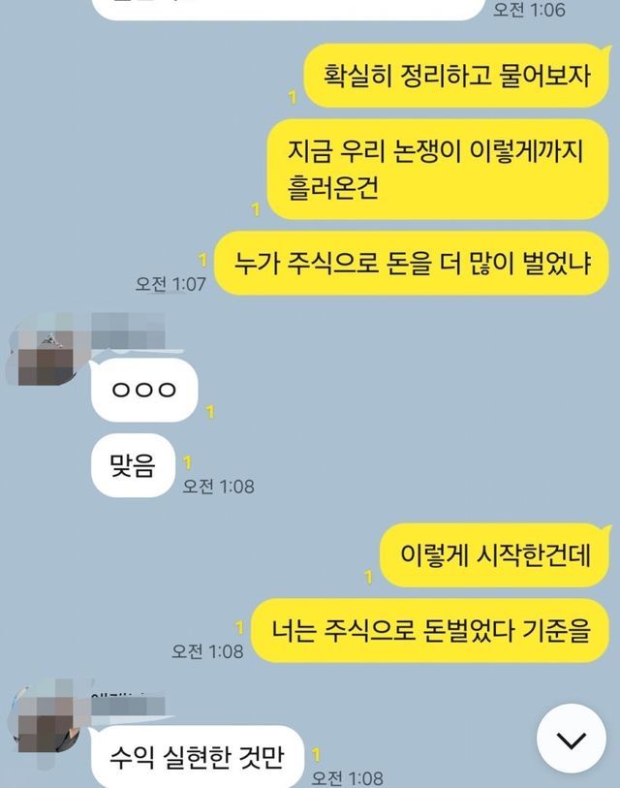Click the '오전 1:06' timestamp at top
The height and width of the screenshot is (788, 620).
[529, 10]
